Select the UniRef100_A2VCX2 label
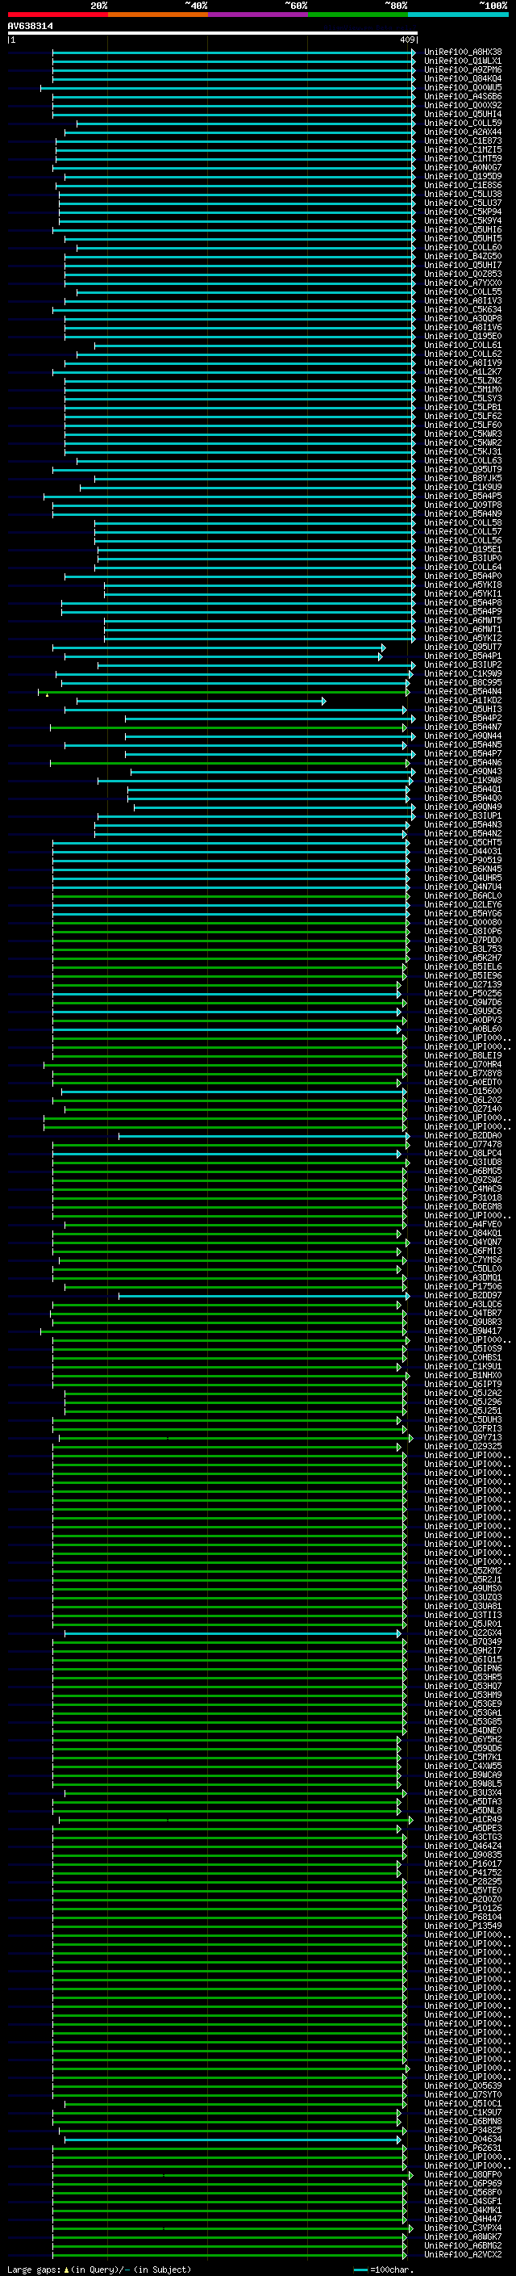Image resolution: width=516 pixels, height=2276 pixels. pos(463,2254)
